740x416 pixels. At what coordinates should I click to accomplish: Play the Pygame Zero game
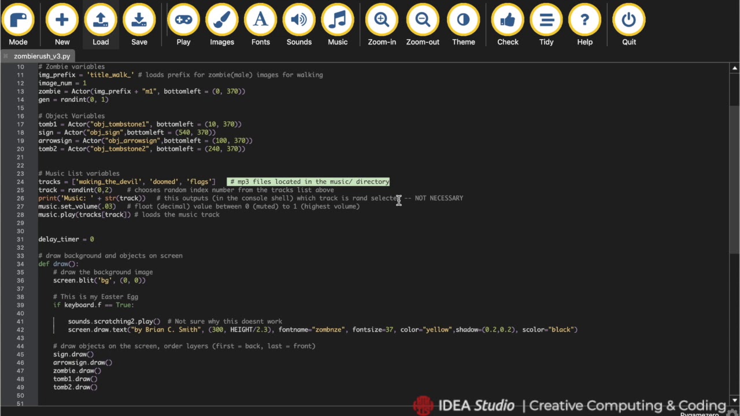183,25
